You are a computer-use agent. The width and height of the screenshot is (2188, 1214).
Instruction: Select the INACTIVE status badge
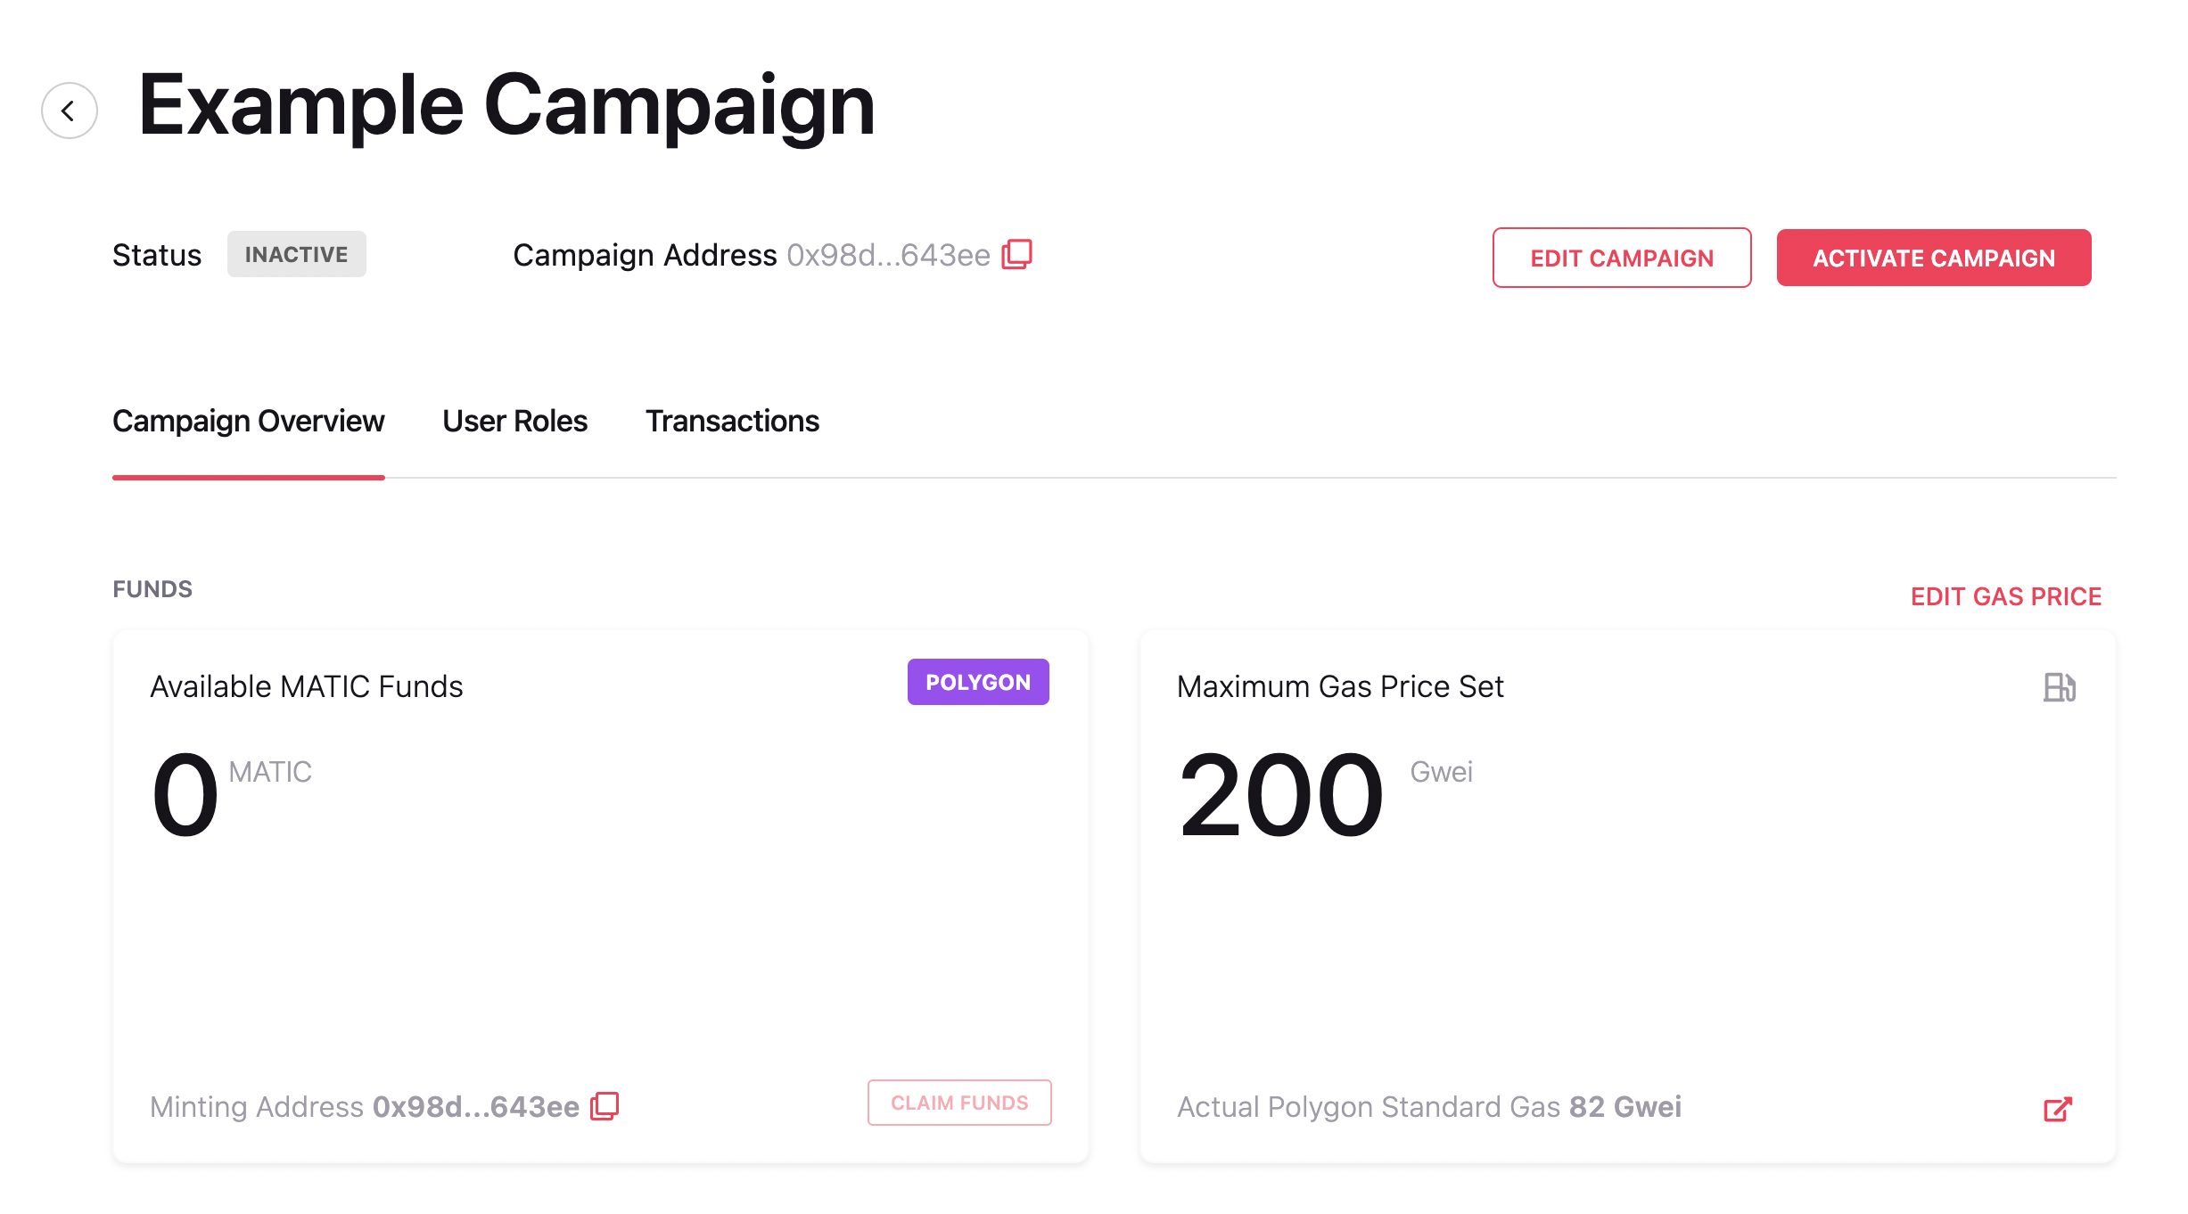(x=297, y=254)
